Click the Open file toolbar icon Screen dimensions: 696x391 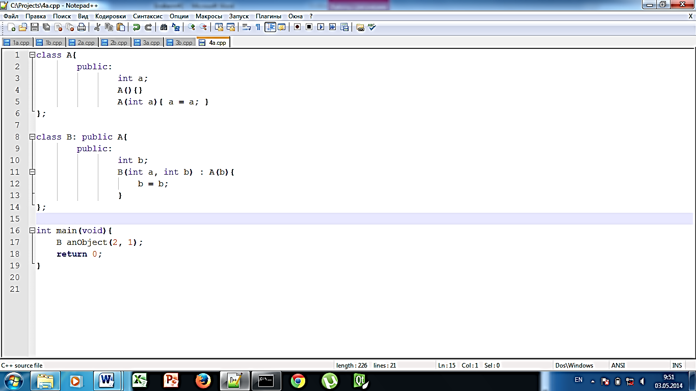[x=22, y=27]
